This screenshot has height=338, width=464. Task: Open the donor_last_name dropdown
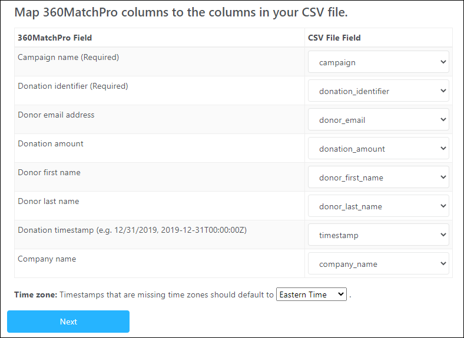[x=378, y=206]
